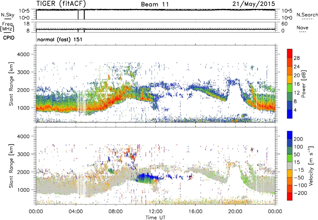
Task: Click the Nave legend label
Action: point(302,28)
